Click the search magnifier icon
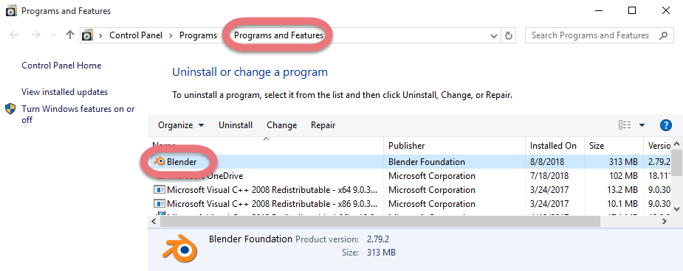Image resolution: width=683 pixels, height=271 pixels. tap(663, 35)
